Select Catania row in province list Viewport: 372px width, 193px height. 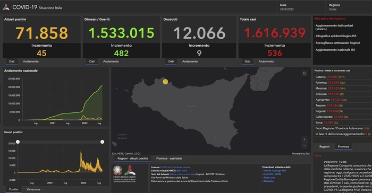(342, 77)
